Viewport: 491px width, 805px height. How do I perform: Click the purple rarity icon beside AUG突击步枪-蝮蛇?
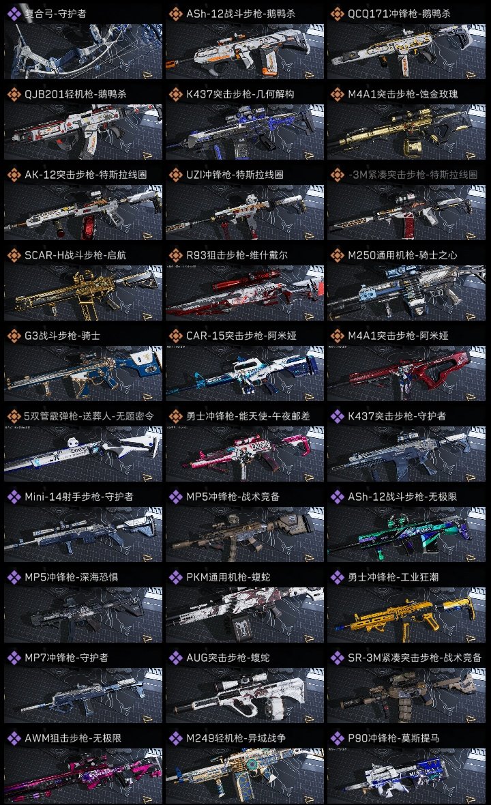tap(175, 658)
